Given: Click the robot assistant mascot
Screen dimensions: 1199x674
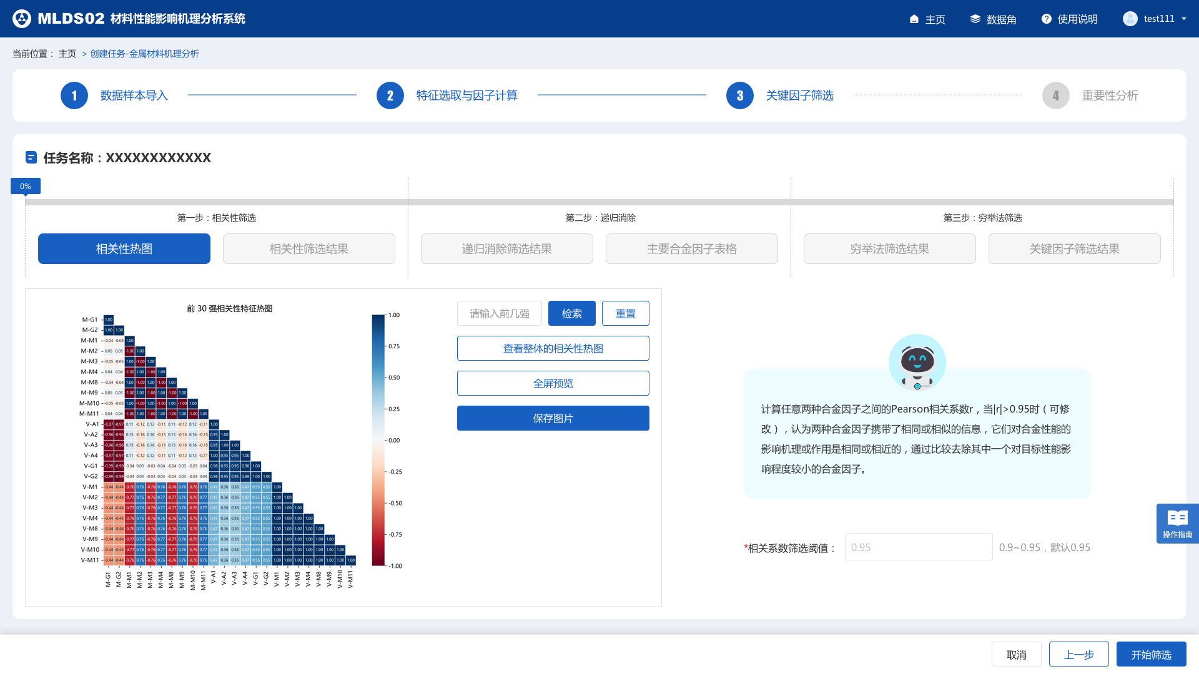Looking at the screenshot, I should click(x=917, y=362).
